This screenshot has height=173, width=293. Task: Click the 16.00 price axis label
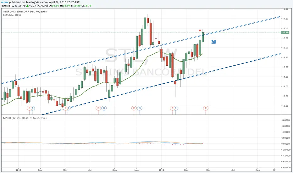(285, 48)
